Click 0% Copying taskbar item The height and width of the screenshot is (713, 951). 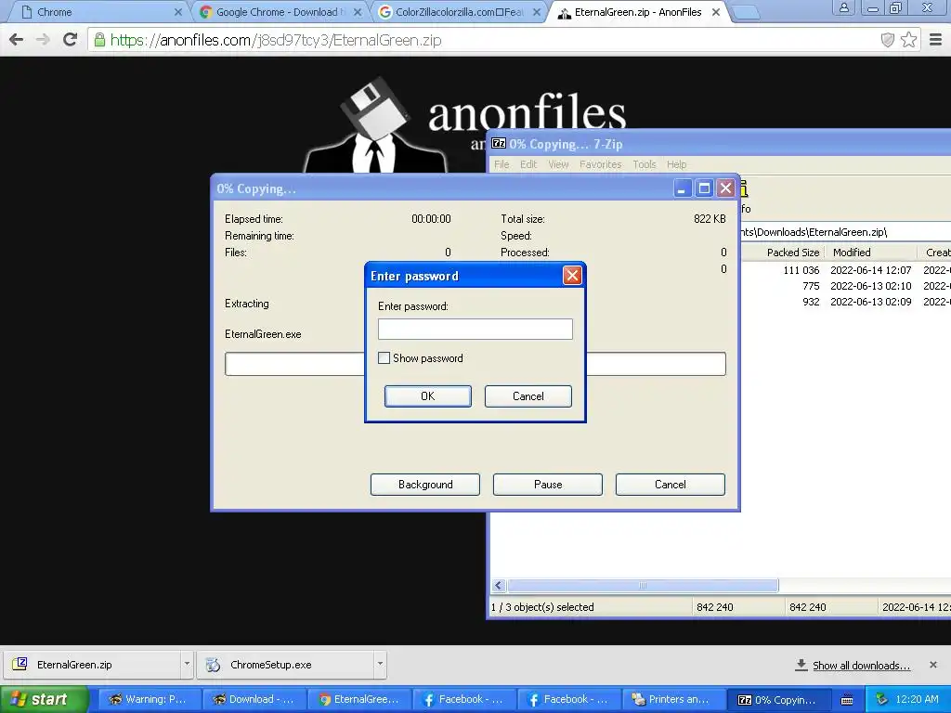(779, 699)
